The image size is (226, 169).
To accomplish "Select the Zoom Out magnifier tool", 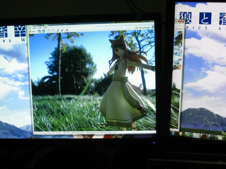I will (62, 32).
